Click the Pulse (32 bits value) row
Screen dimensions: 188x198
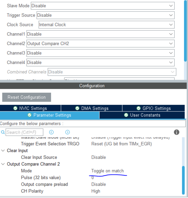pyautogui.click(x=91, y=177)
